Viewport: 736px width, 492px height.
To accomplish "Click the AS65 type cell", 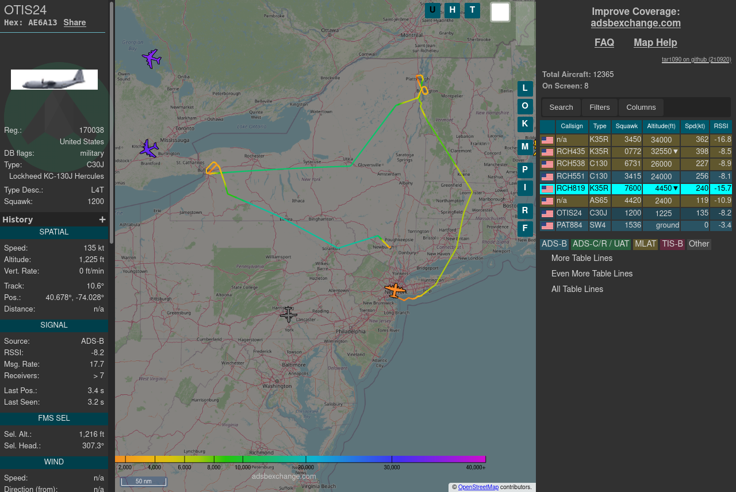I will click(x=600, y=201).
